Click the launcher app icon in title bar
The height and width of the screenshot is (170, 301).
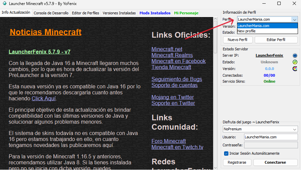5,3
